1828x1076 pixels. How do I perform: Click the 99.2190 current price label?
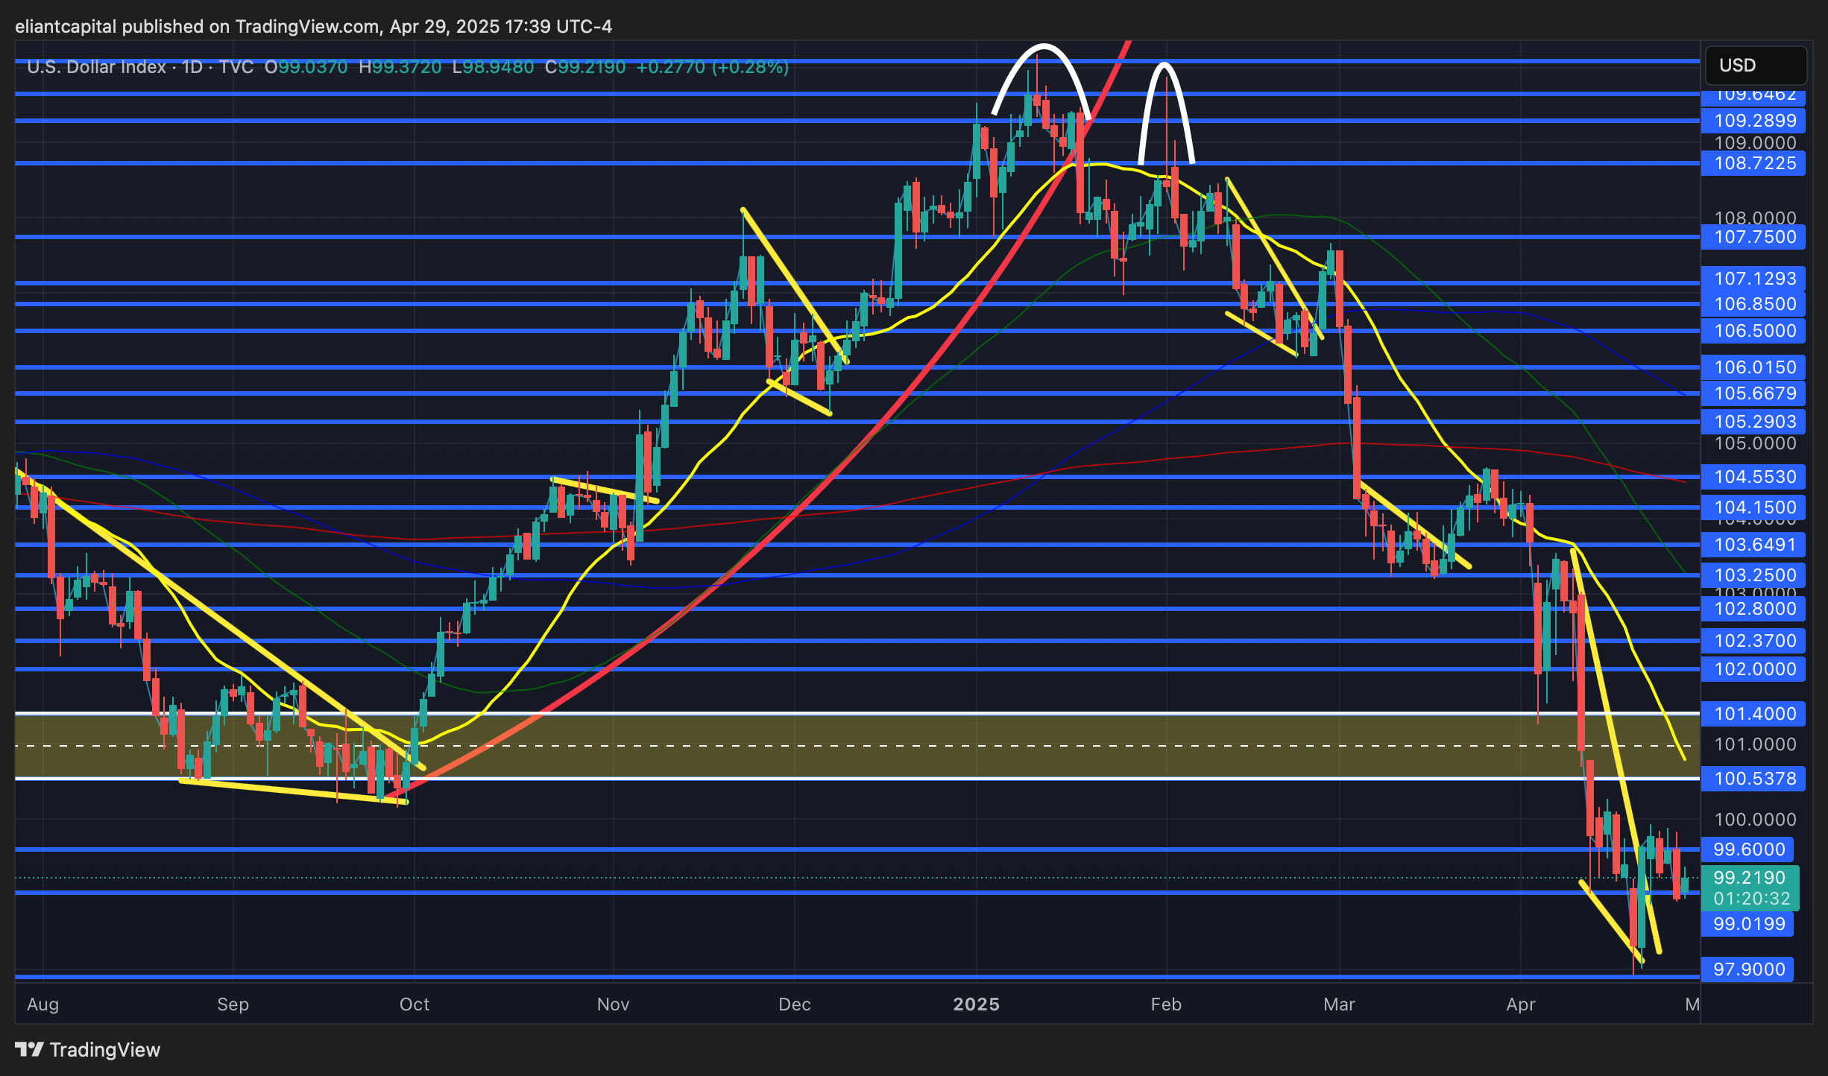[1749, 878]
